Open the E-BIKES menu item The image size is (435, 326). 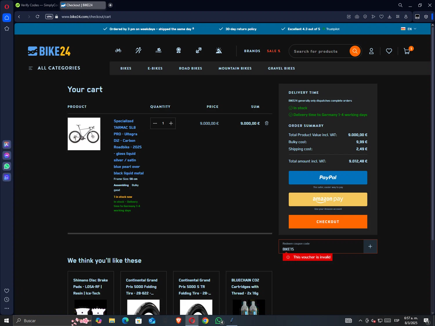pyautogui.click(x=155, y=68)
